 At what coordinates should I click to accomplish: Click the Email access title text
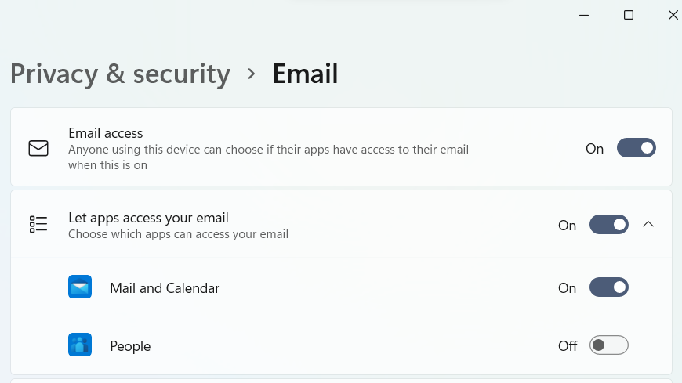pyautogui.click(x=106, y=133)
